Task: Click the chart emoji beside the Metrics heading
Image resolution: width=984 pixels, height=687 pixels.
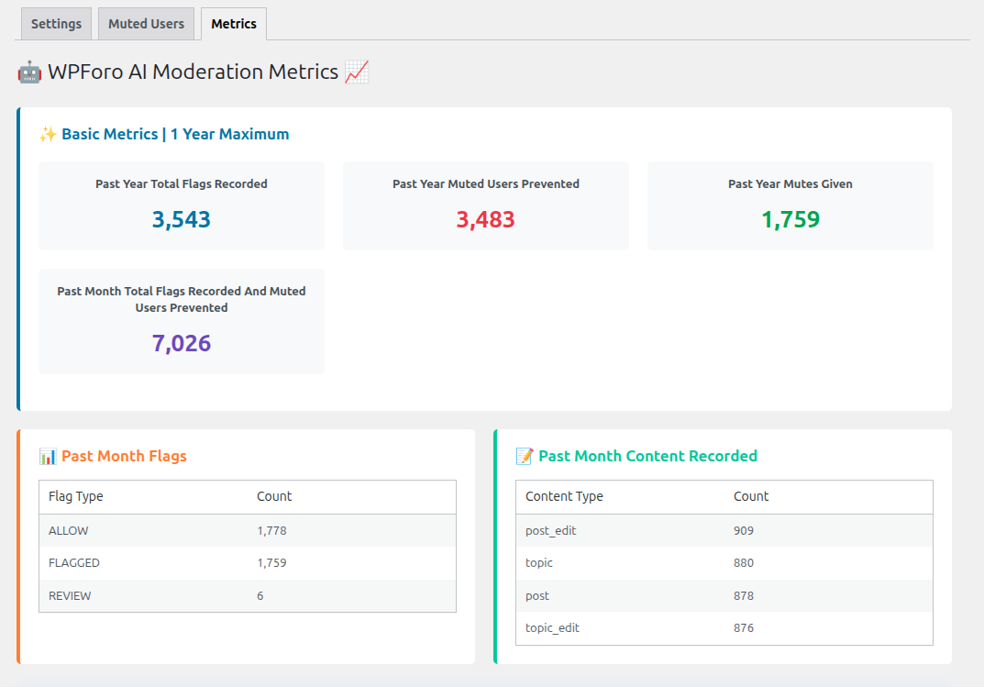Action: pos(356,72)
